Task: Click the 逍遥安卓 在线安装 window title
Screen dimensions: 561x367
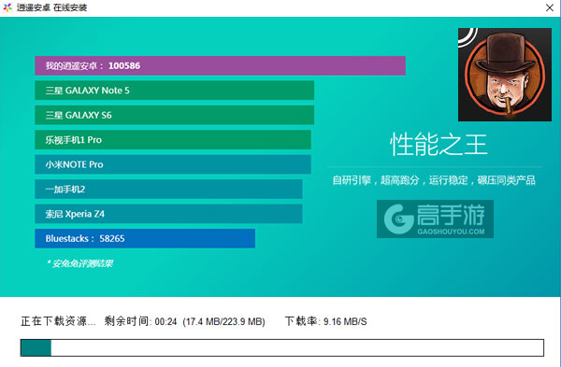Action: [51, 7]
